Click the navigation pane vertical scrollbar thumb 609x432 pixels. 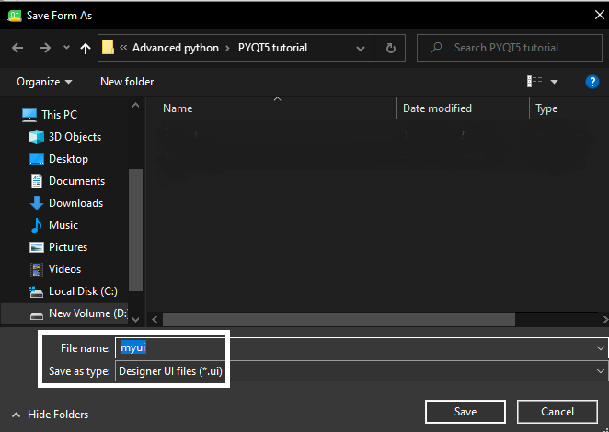click(x=135, y=230)
